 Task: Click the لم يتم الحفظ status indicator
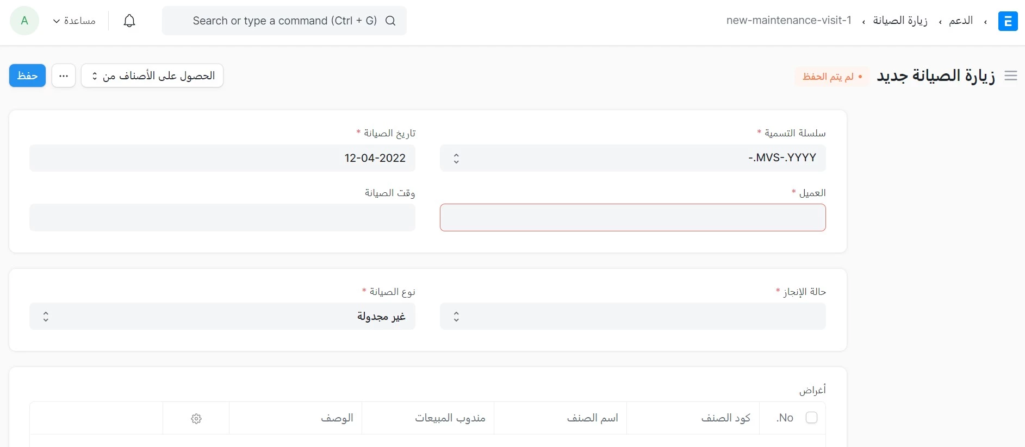831,77
